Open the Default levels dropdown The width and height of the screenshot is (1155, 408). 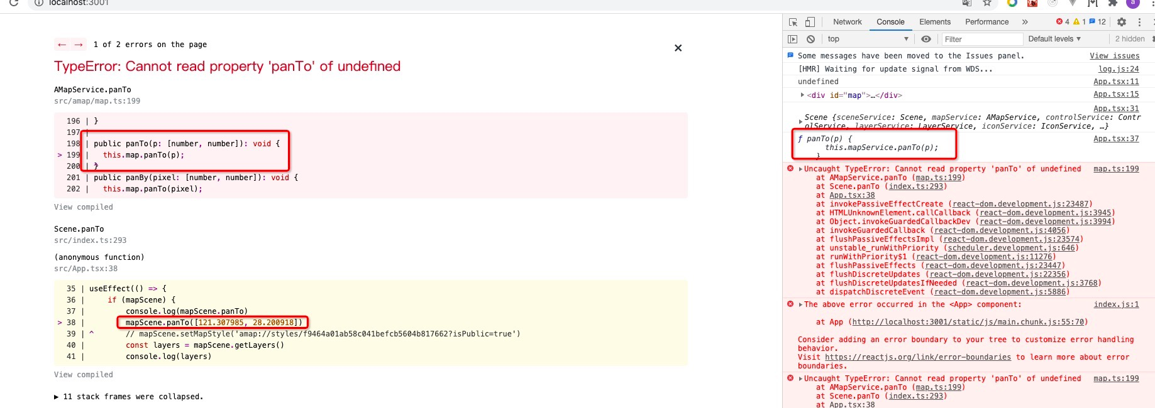coord(1054,38)
